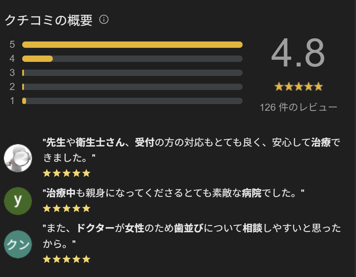Open the review starting with 治療中も親身

point(173,193)
